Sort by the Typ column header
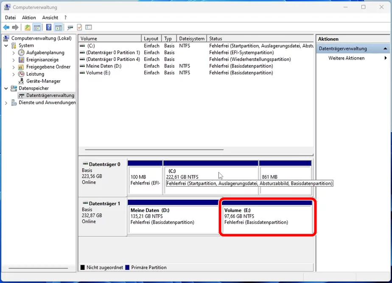Viewport: 392px width, 283px height. (x=169, y=39)
